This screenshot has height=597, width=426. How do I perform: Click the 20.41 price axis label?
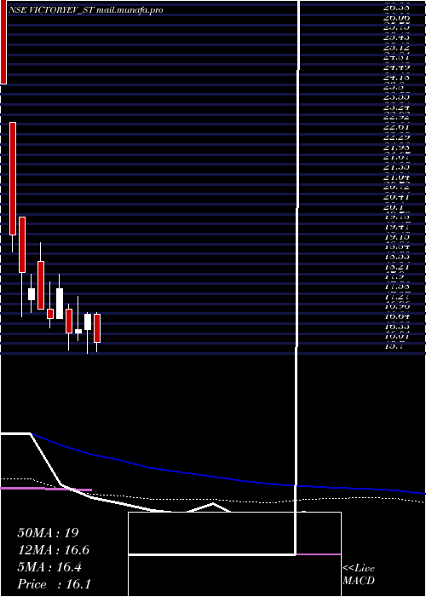397,197
